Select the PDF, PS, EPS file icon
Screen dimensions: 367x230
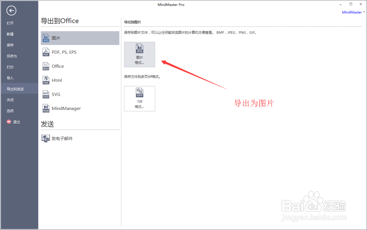(x=46, y=52)
